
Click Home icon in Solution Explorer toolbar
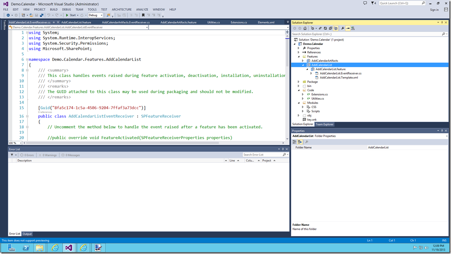[x=305, y=28]
